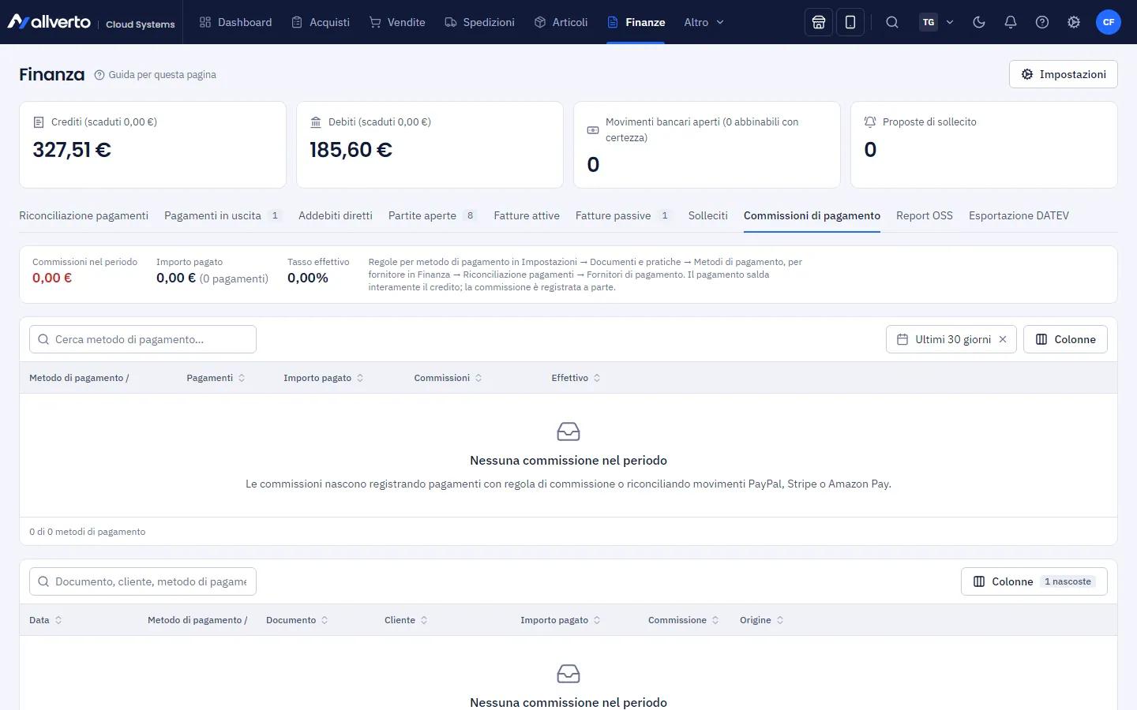
Task: Clear the Ultimi 30 giorni filter
Action: click(1003, 339)
